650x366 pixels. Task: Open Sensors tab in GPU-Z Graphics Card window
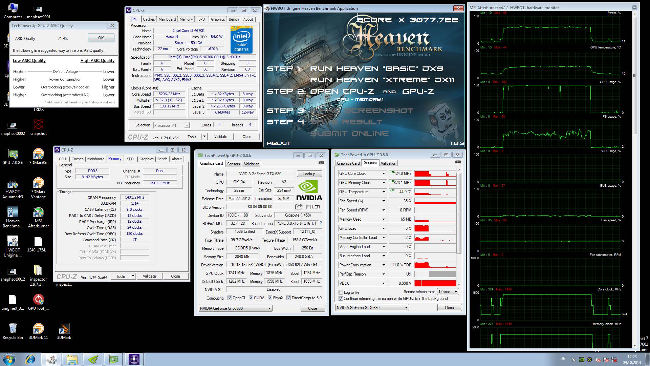(x=233, y=164)
